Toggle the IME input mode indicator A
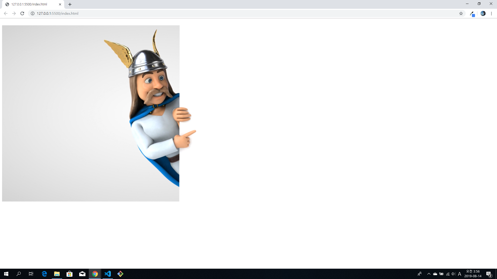The image size is (497, 279). pos(459,274)
